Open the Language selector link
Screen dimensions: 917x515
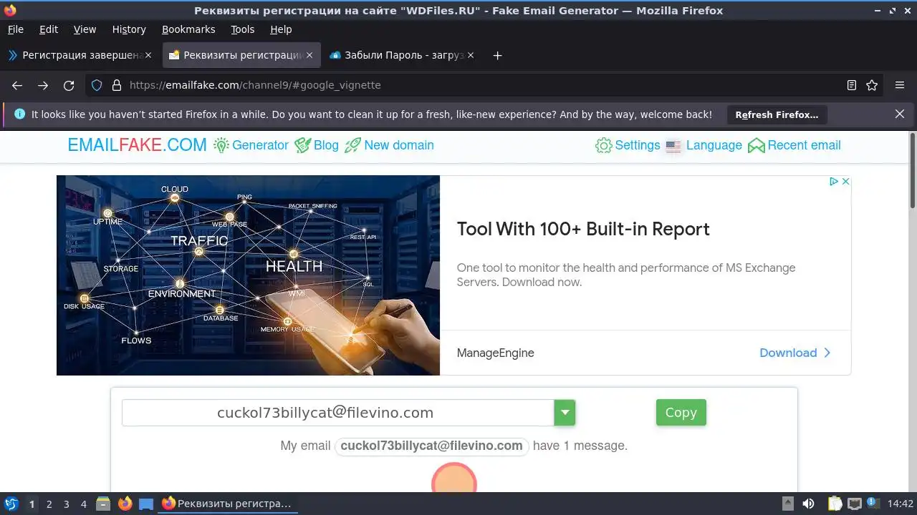tap(714, 145)
